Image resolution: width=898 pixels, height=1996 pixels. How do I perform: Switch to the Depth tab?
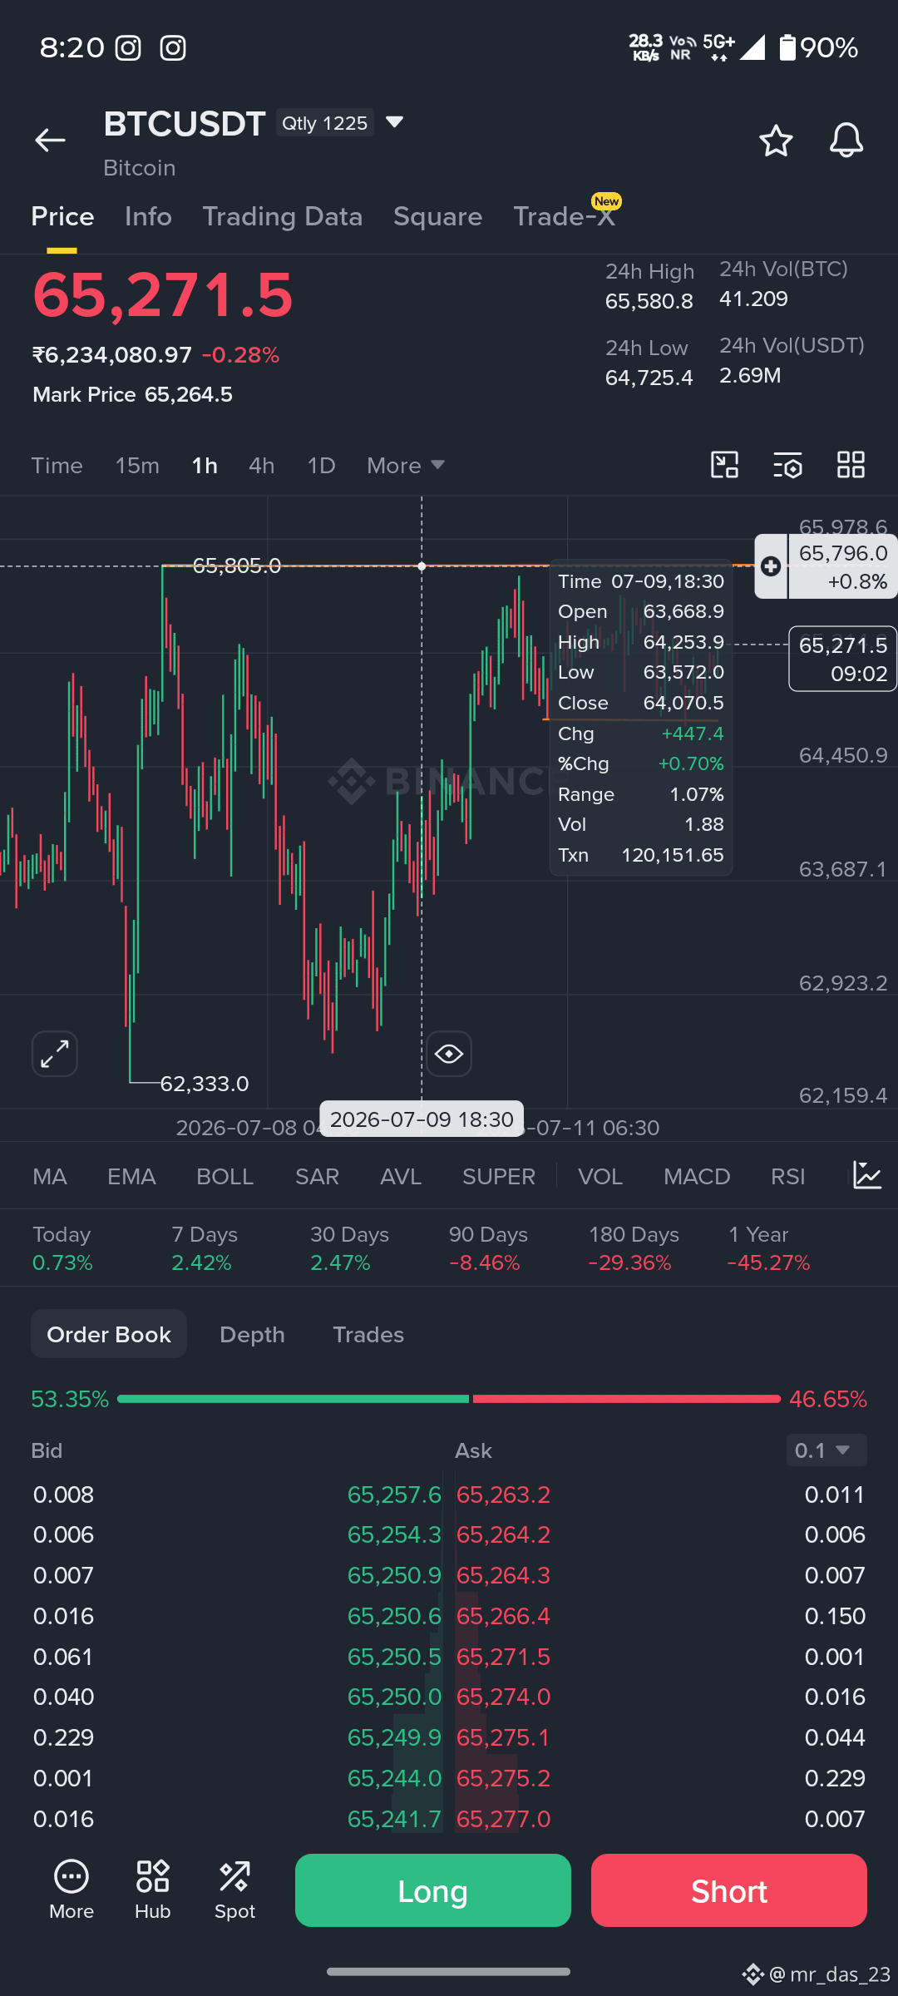252,1334
